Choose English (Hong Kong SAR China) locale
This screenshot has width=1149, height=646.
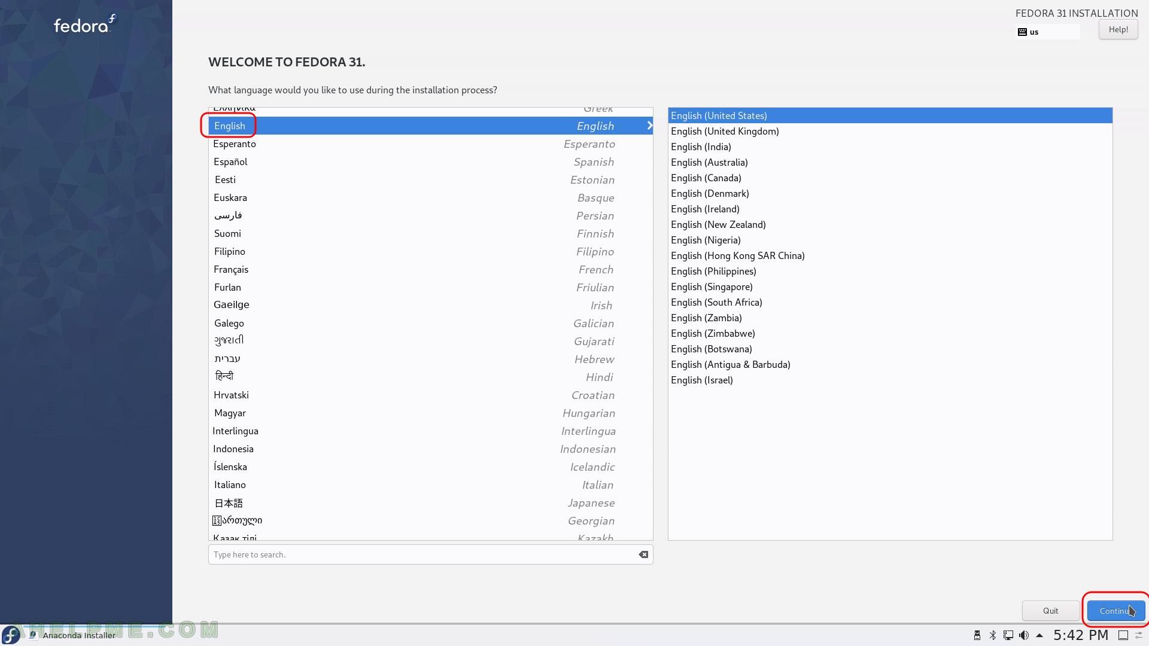coord(890,255)
